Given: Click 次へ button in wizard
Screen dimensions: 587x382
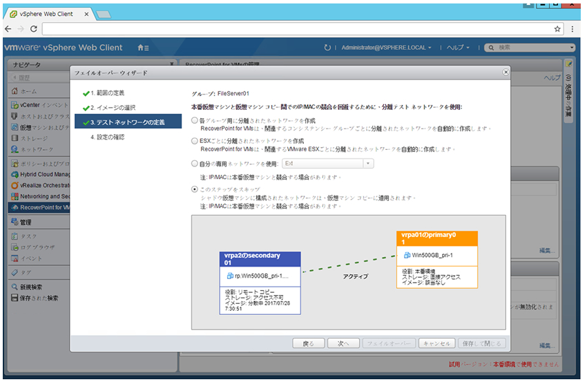Looking at the screenshot, I should pyautogui.click(x=343, y=343).
